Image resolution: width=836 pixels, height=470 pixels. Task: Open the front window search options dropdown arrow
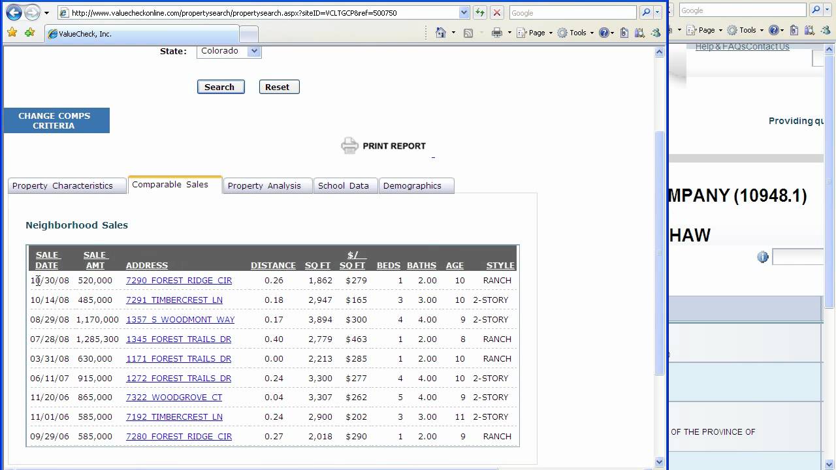tap(657, 12)
